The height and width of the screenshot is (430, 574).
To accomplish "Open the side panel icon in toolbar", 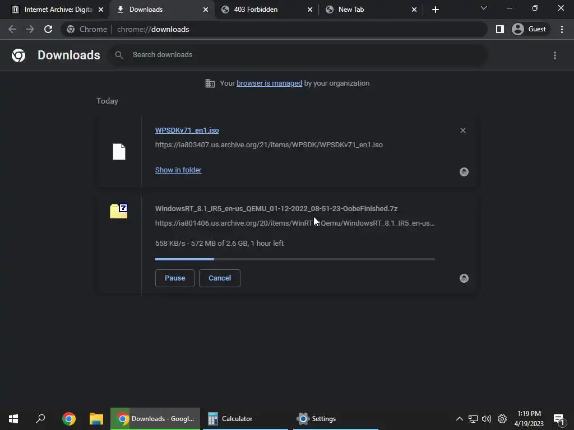I will (499, 29).
